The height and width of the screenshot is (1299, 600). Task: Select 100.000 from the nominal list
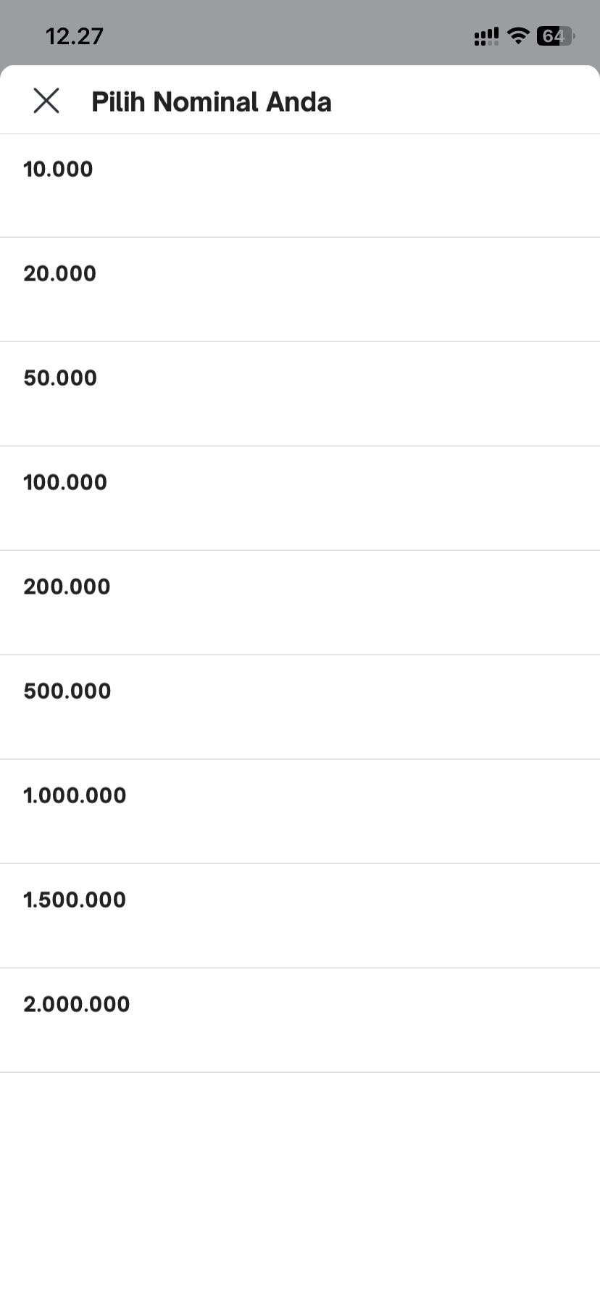pos(300,499)
